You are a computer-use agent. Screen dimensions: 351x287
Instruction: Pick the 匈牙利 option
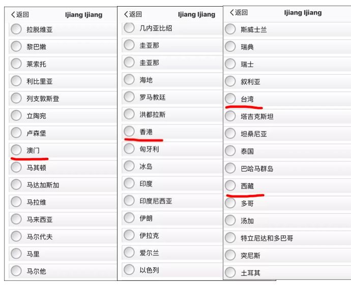[129, 149]
